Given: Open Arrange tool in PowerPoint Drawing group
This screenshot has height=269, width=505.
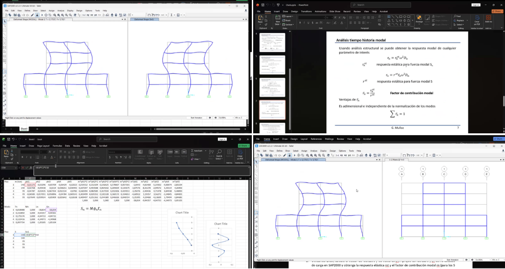Looking at the screenshot, I should click(419, 19).
